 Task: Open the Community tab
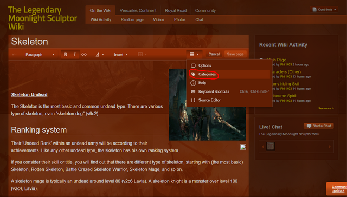[205, 11]
